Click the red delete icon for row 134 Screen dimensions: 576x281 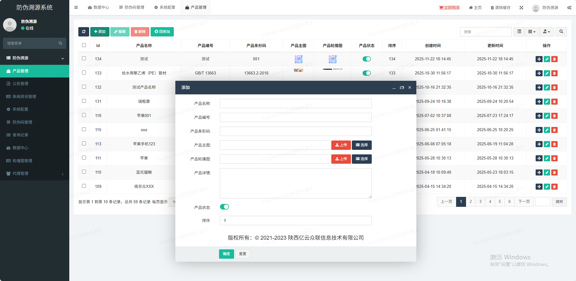(554, 59)
